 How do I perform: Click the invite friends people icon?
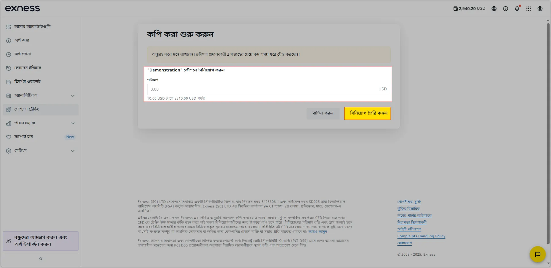click(x=9, y=241)
